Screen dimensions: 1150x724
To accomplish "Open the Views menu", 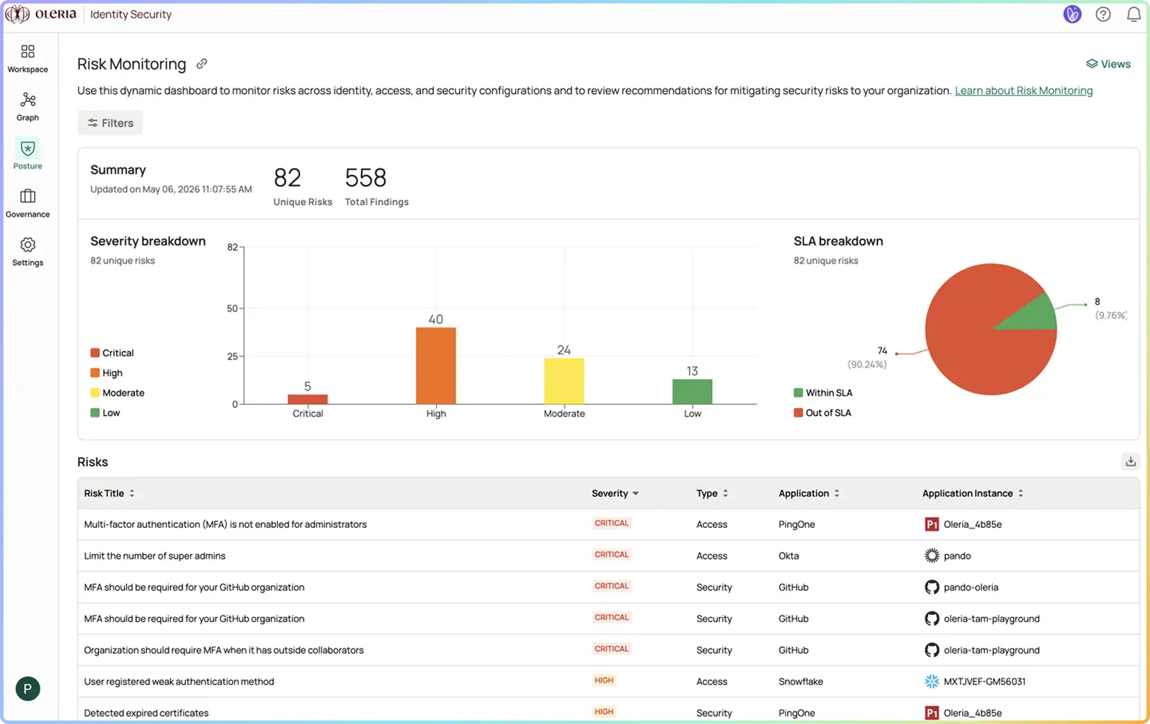I will coord(1108,64).
